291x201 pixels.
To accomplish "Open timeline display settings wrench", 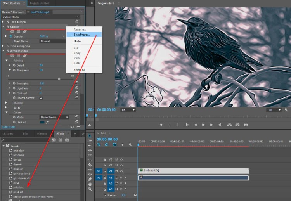I will click(130, 144).
